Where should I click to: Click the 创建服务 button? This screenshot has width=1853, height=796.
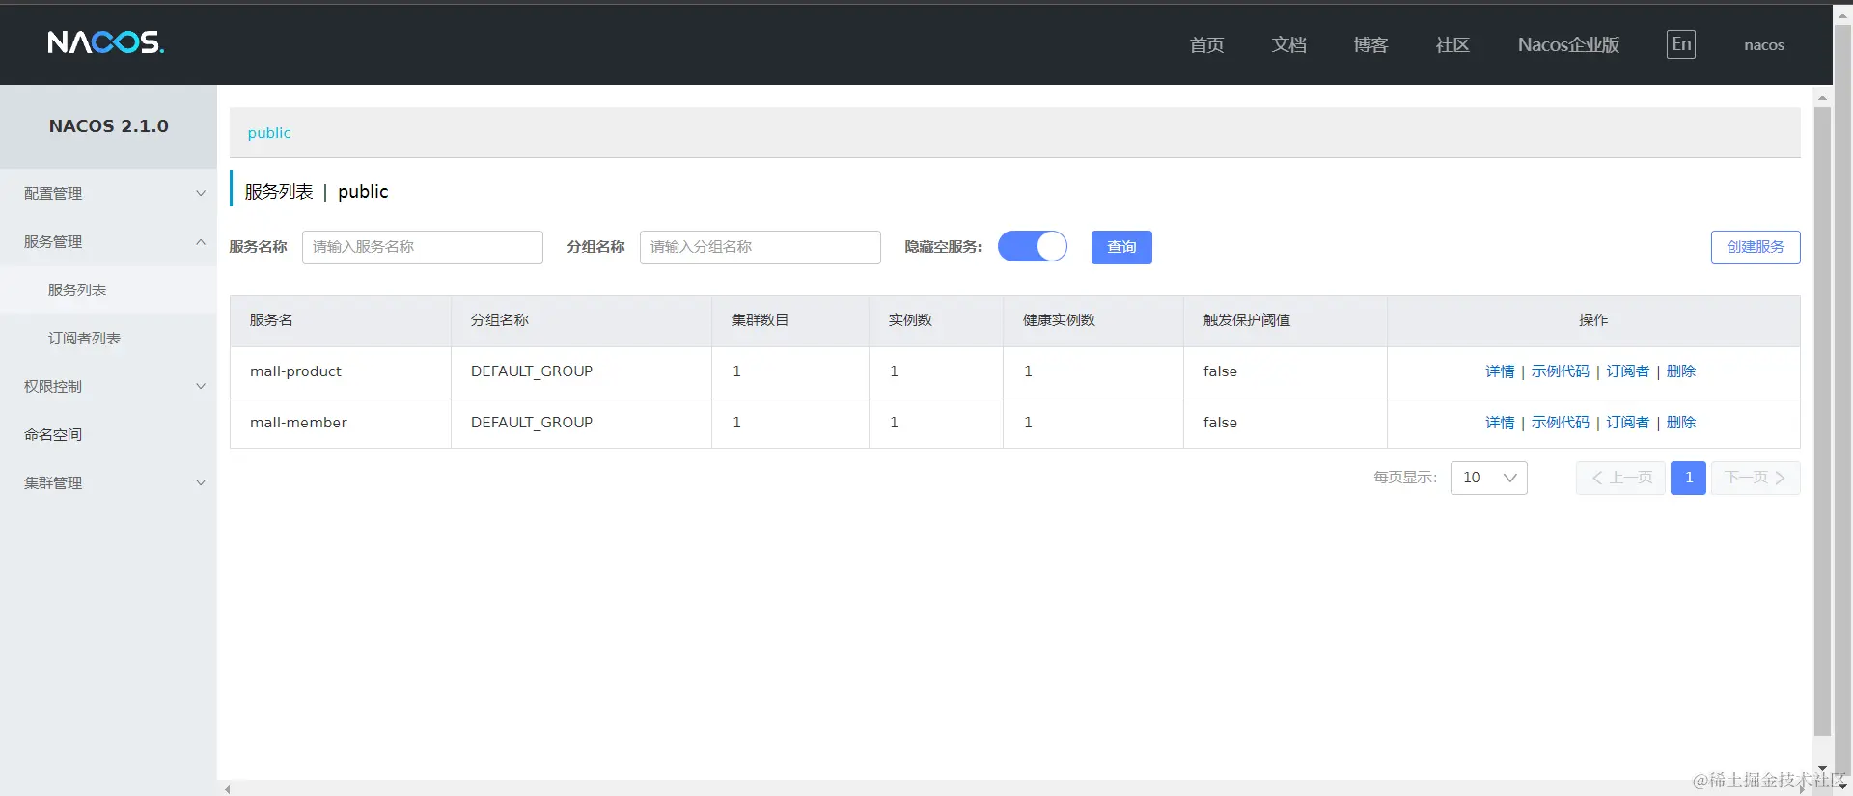1756,247
